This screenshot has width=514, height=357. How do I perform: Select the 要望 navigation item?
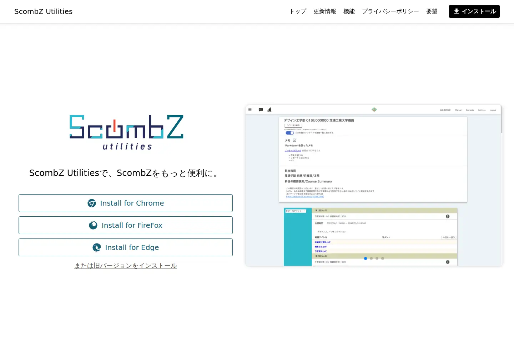pos(432,11)
